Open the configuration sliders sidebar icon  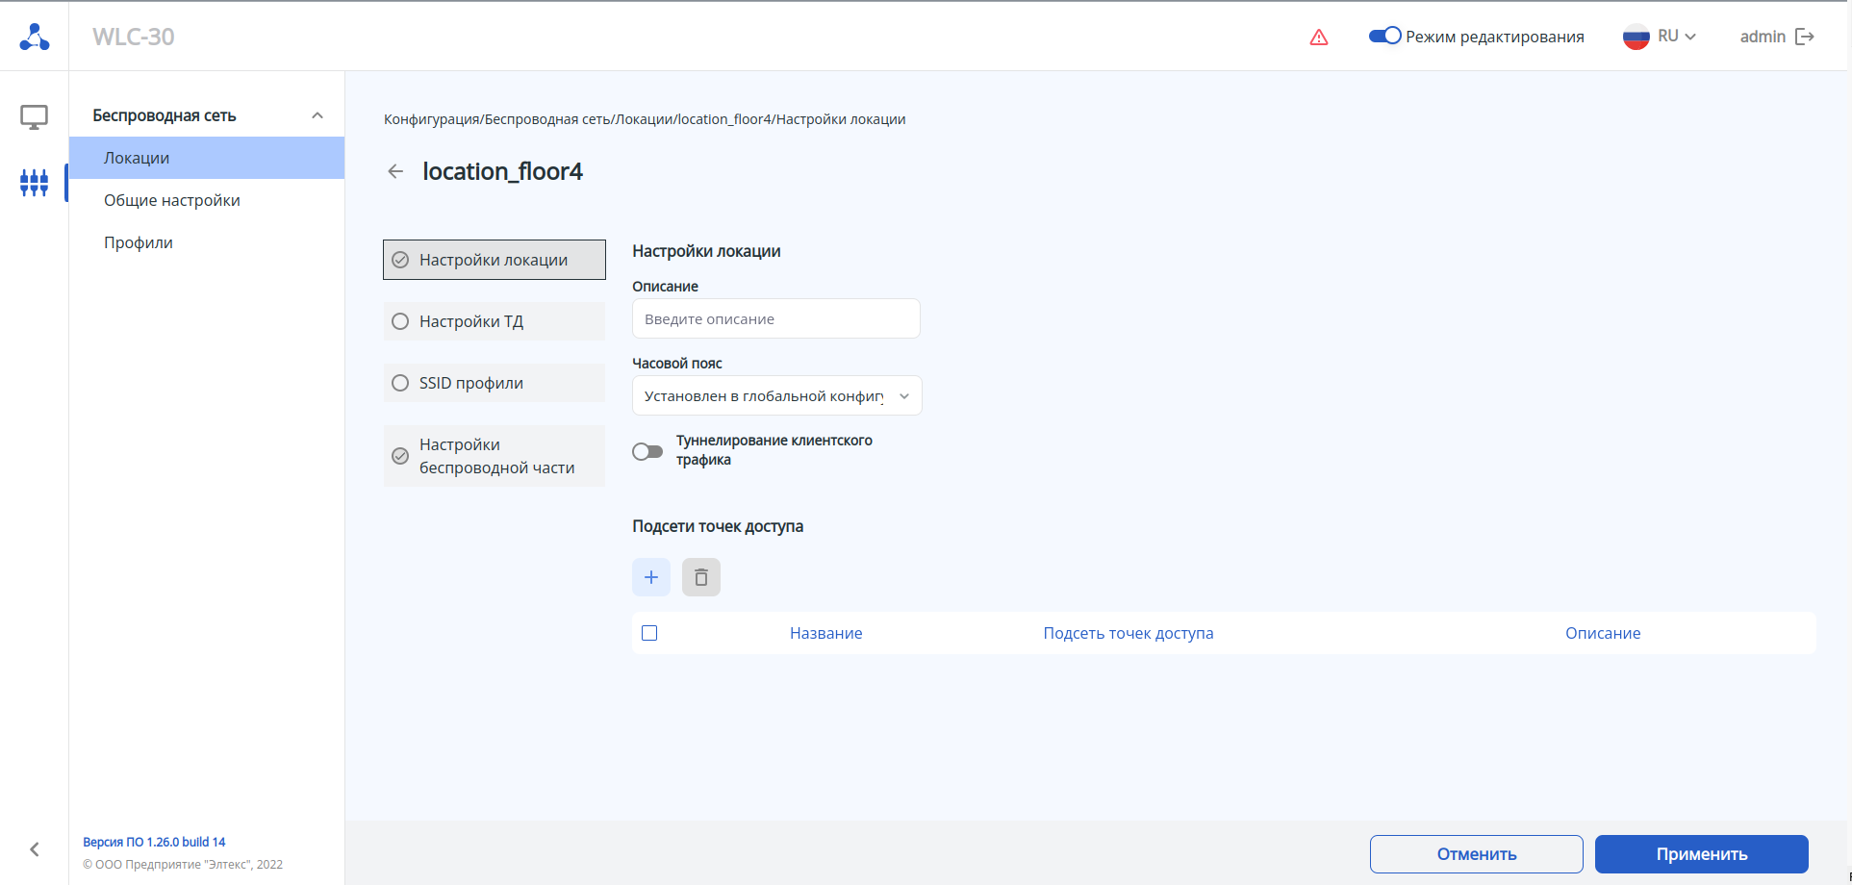[x=34, y=182]
